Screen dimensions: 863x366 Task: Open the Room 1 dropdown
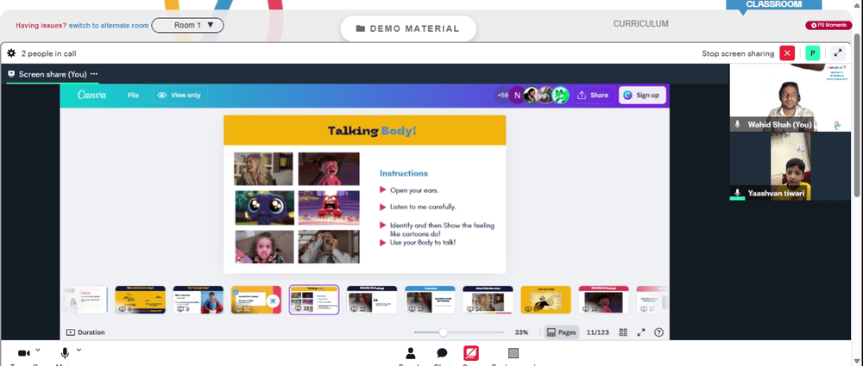(187, 25)
